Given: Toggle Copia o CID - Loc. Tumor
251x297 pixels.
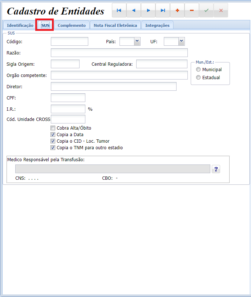Looking at the screenshot, I should tap(53, 141).
